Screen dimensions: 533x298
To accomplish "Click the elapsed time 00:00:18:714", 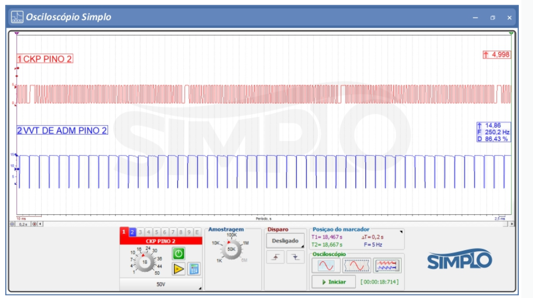I will pos(379,282).
